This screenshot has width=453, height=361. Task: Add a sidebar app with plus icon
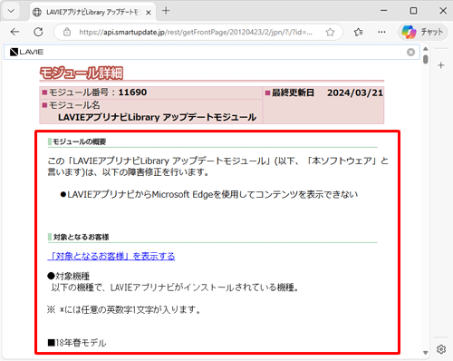(441, 65)
